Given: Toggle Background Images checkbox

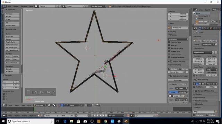Looking at the screenshot, I should coord(171,76).
